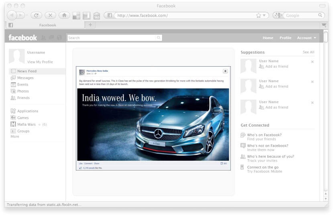Click the thumbs-up likes count icon
336x215 pixels.
click(x=81, y=168)
